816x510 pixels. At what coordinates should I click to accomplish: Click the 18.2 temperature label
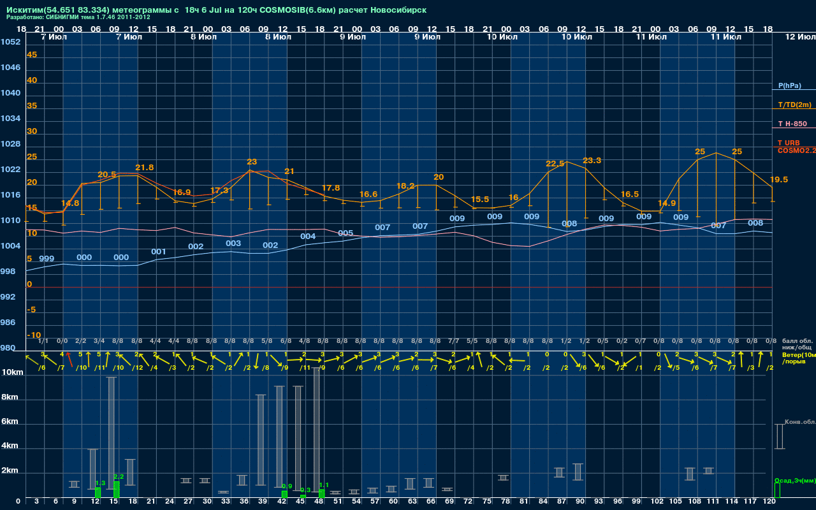tap(405, 186)
